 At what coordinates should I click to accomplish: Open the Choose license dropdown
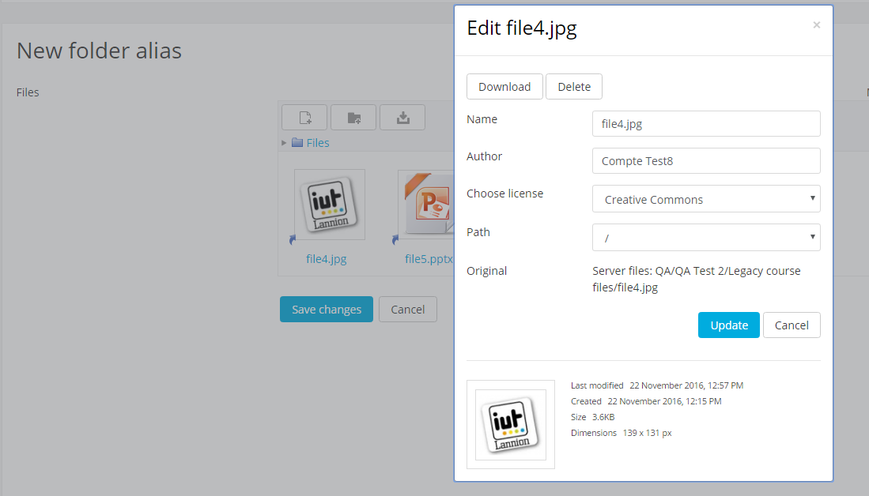[x=706, y=199]
